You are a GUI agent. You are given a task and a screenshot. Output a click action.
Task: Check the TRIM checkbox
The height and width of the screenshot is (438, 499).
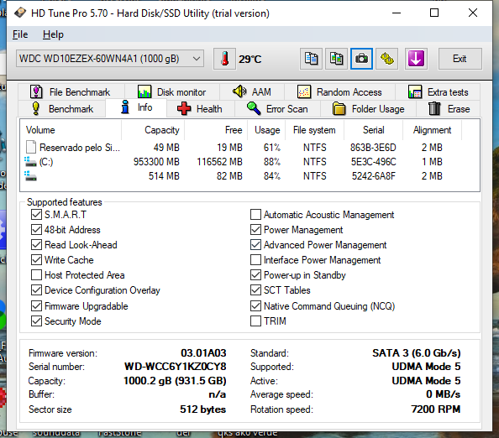[255, 321]
